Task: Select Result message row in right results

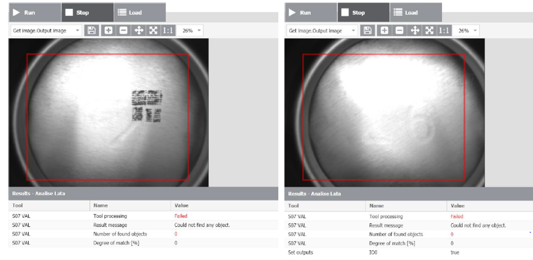Action: tap(408, 225)
